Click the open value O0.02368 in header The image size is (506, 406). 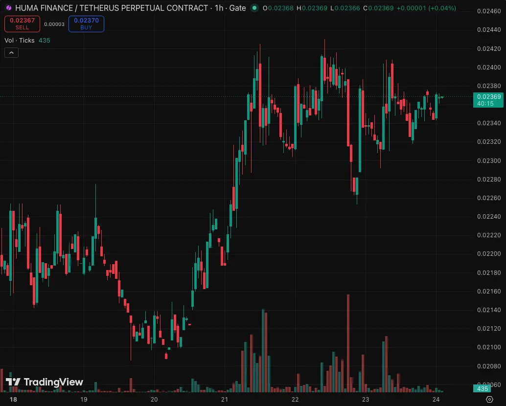[278, 8]
